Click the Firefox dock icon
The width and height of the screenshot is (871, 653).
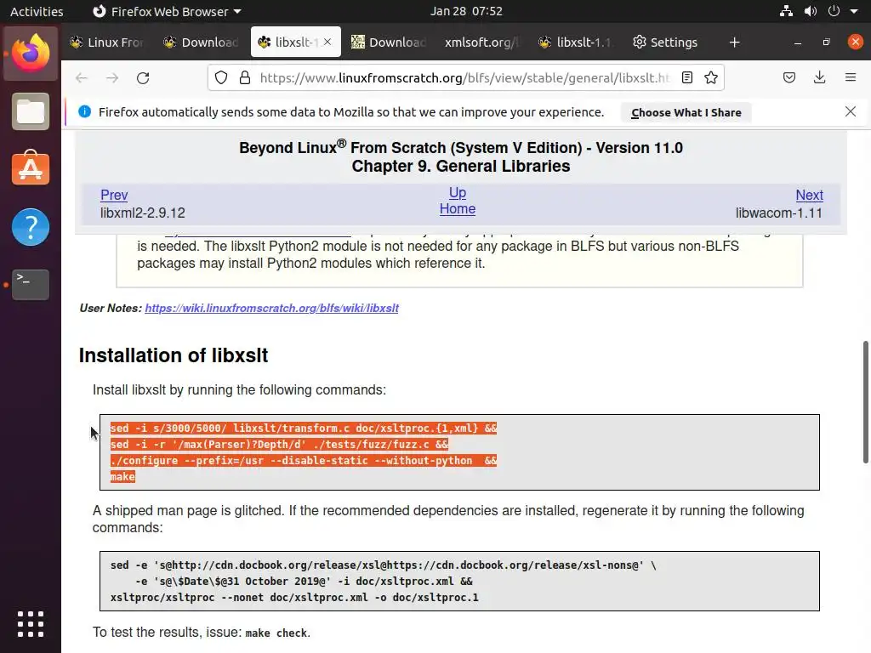(x=31, y=53)
